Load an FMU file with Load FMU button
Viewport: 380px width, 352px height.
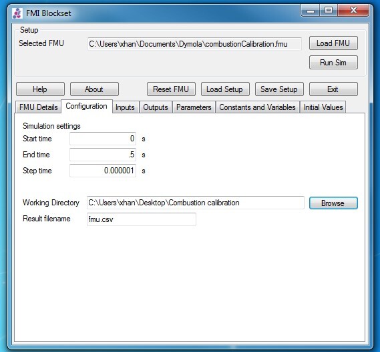pos(333,43)
